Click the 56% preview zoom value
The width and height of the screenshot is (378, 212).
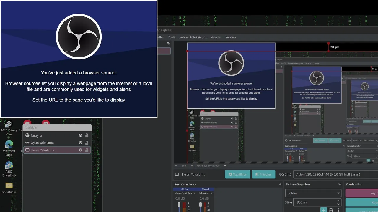click(x=184, y=166)
